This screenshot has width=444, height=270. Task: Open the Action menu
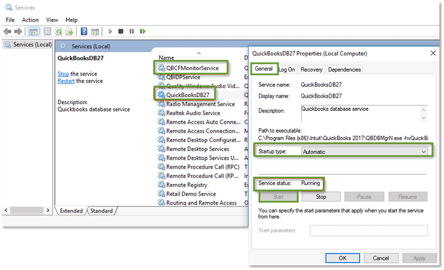click(x=31, y=20)
